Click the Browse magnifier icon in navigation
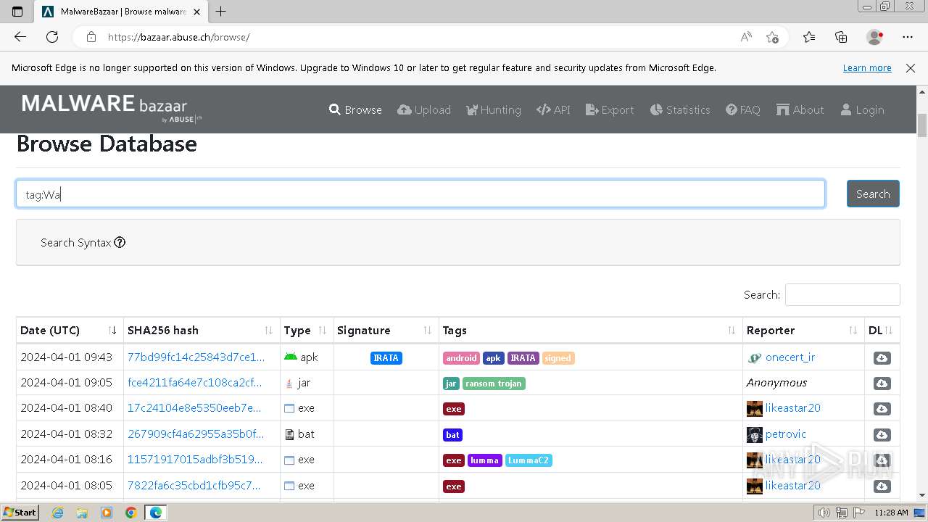 click(x=334, y=109)
